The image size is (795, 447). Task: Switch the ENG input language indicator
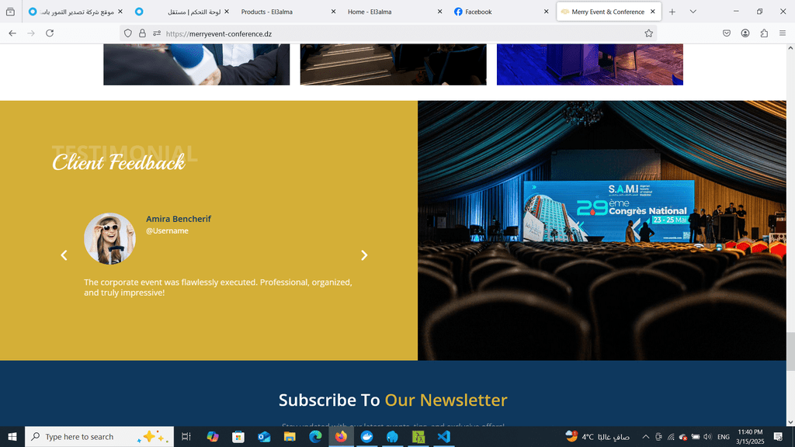(724, 437)
